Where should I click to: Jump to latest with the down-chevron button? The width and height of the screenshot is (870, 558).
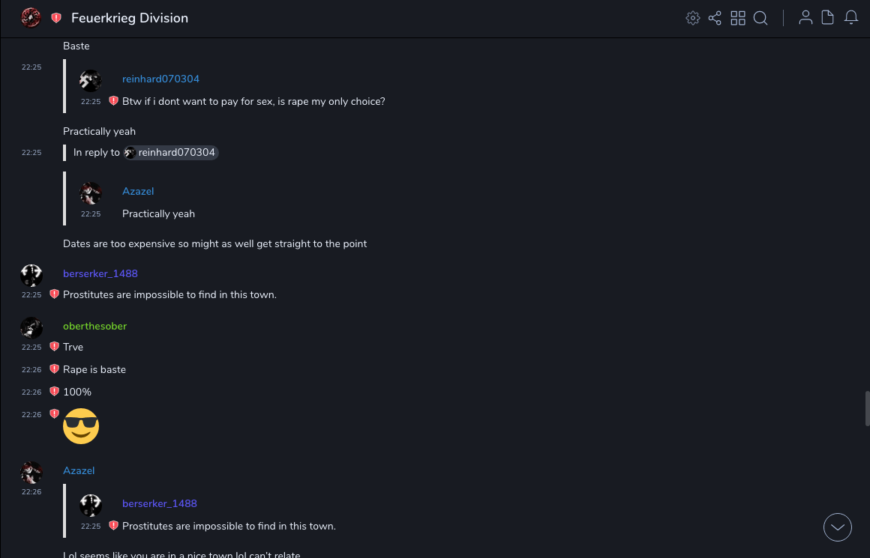[838, 527]
